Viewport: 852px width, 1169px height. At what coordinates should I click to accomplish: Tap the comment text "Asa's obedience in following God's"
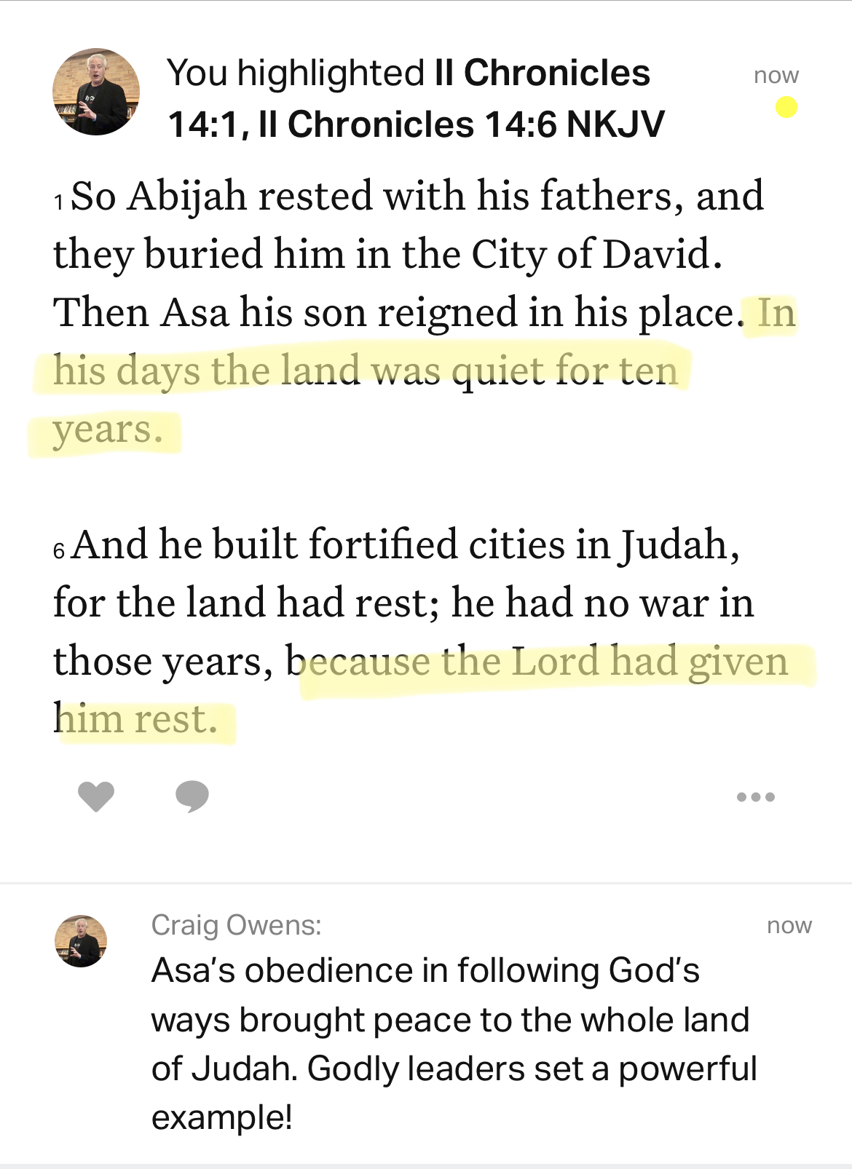click(425, 971)
